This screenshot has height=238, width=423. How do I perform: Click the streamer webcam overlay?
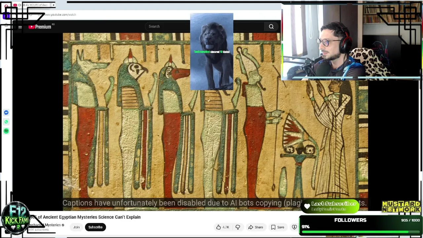tap(351, 42)
